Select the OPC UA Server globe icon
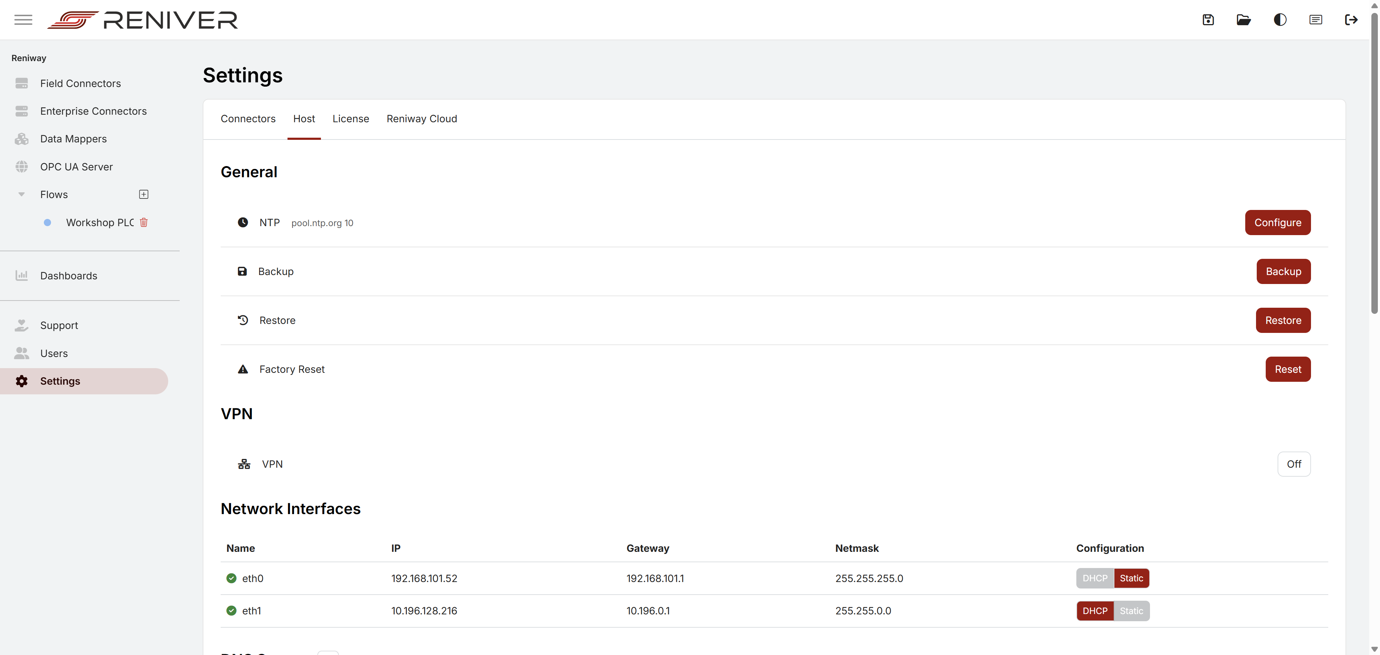Screen dimensions: 1380x655 pyautogui.click(x=22, y=166)
